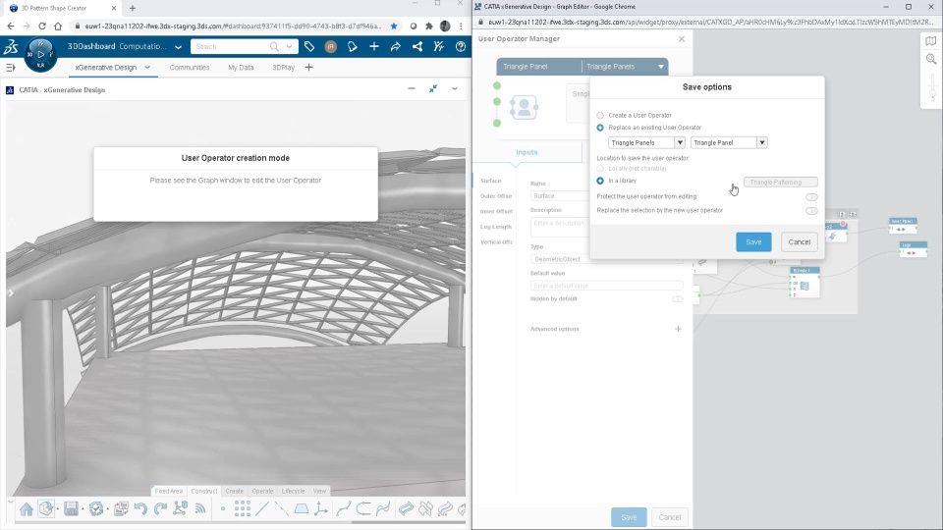The height and width of the screenshot is (530, 943).
Task: Toggle Replace the selection by the new user operator
Action: tap(811, 211)
